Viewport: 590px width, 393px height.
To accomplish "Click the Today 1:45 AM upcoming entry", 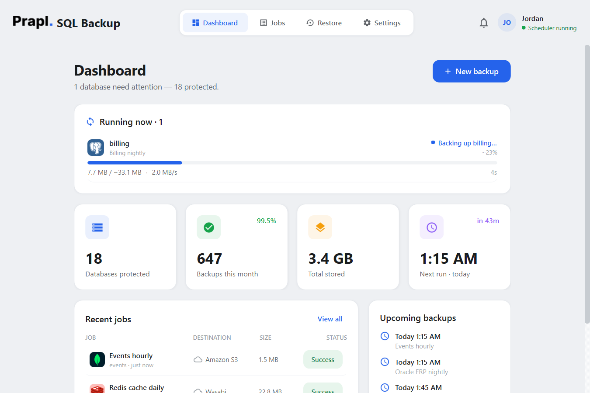I will (418, 388).
